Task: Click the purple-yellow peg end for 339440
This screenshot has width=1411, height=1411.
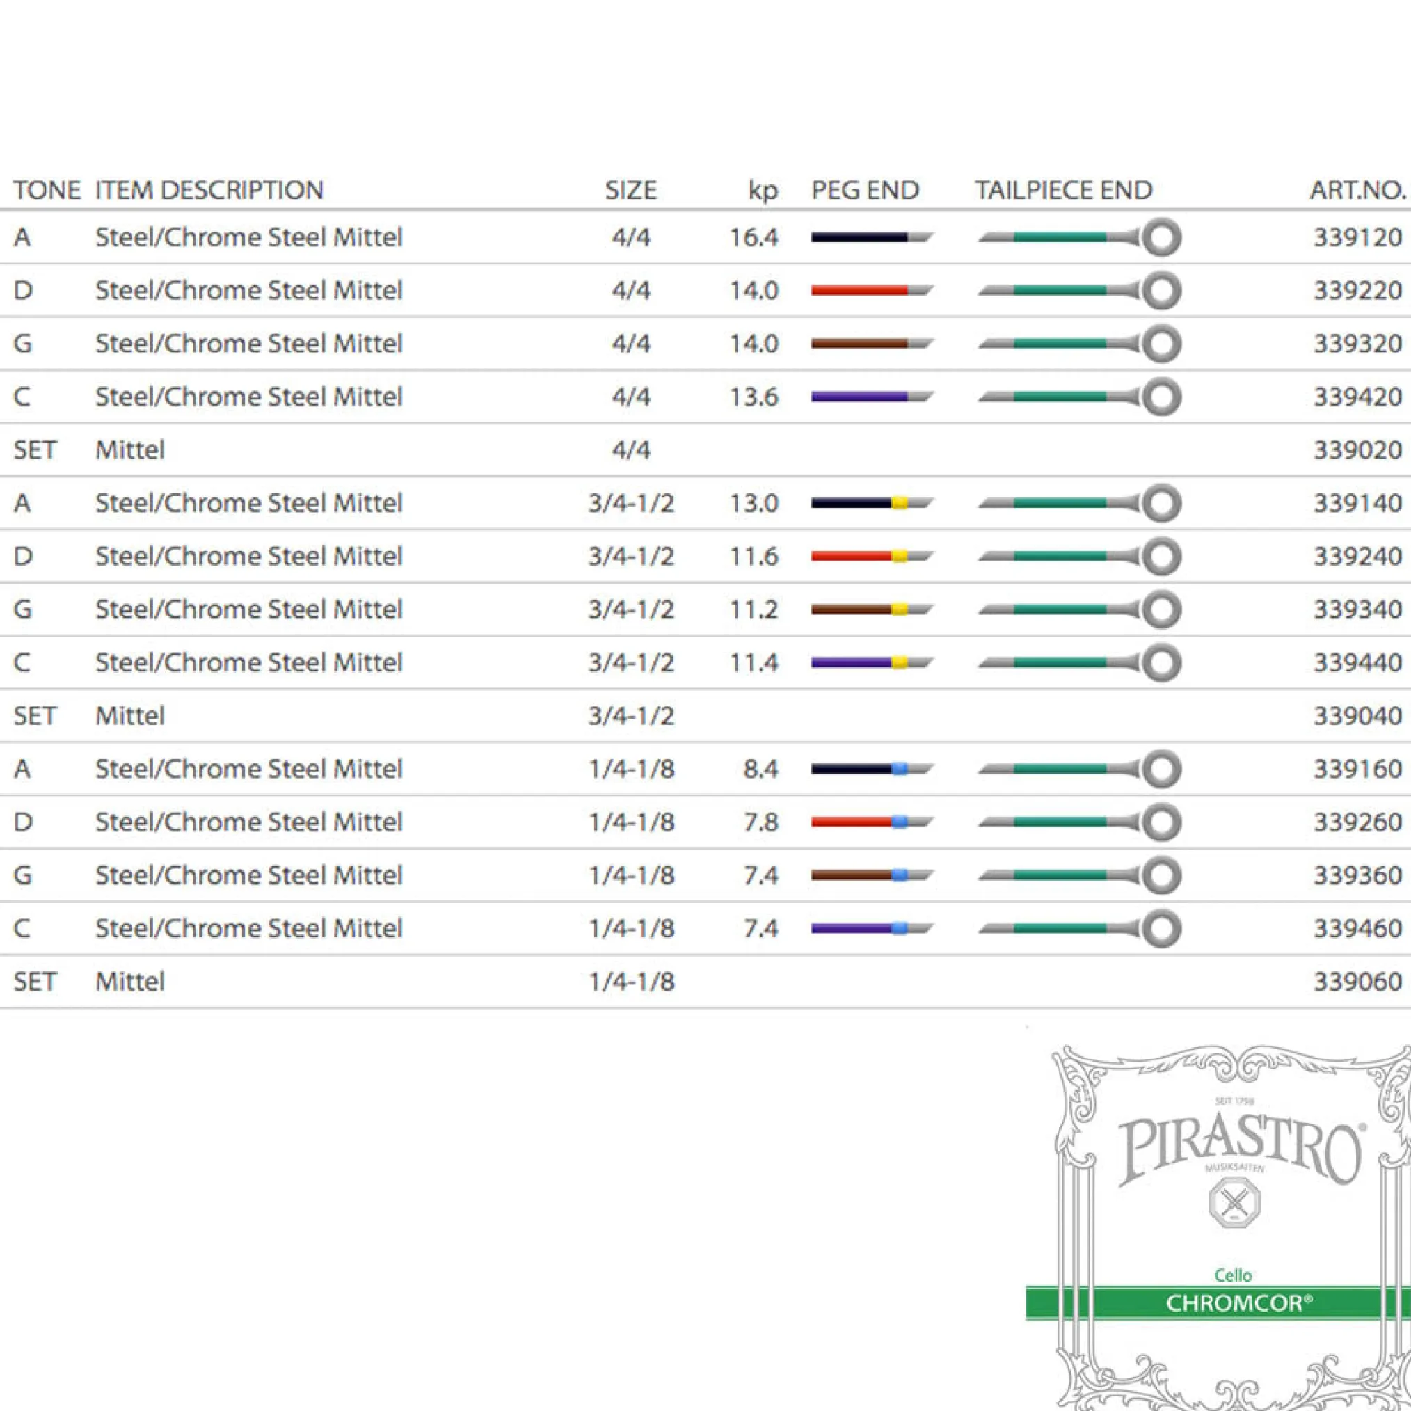Action: click(871, 663)
